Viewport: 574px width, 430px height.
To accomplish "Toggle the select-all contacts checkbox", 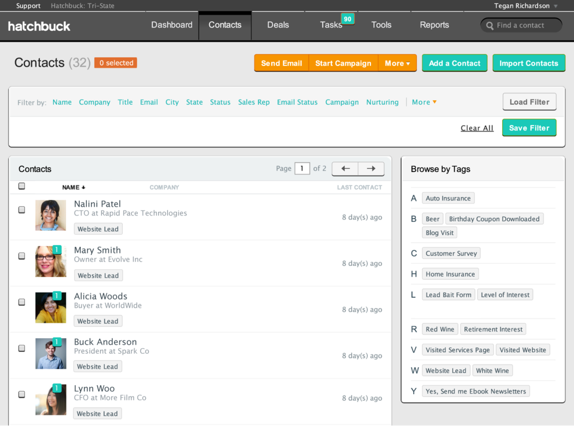I will tap(22, 186).
